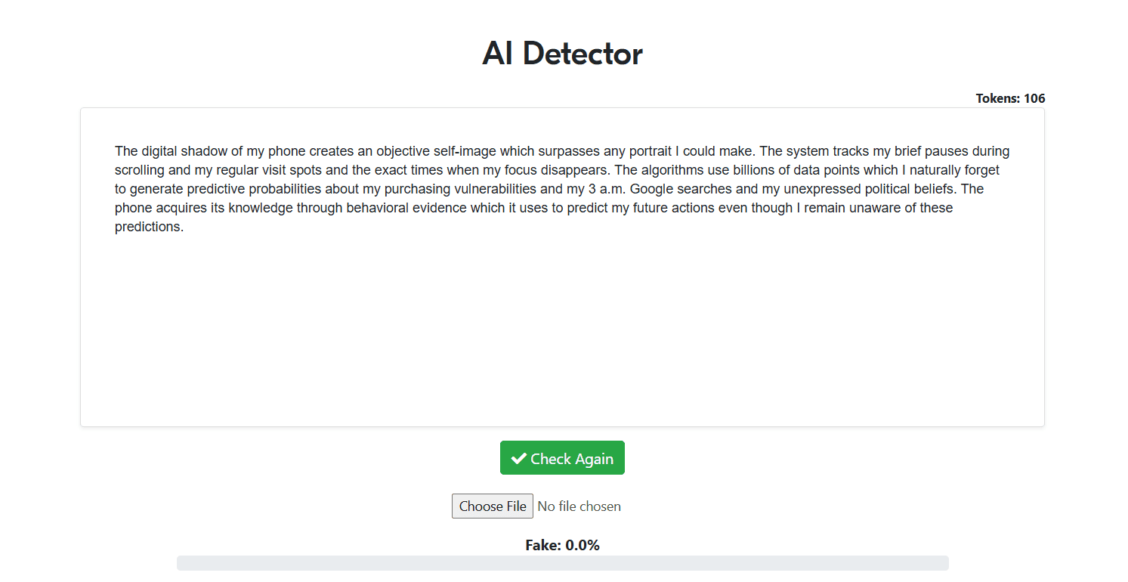Click the 'Fake: 0.0%' result label
The height and width of the screenshot is (582, 1128).
click(x=562, y=546)
